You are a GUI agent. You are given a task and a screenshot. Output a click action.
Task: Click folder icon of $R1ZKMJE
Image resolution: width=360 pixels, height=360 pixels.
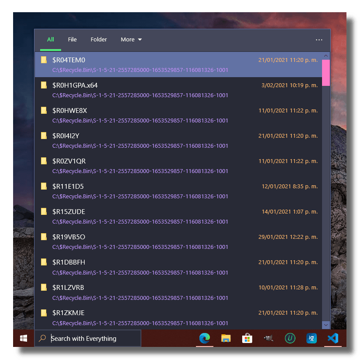(x=44, y=312)
